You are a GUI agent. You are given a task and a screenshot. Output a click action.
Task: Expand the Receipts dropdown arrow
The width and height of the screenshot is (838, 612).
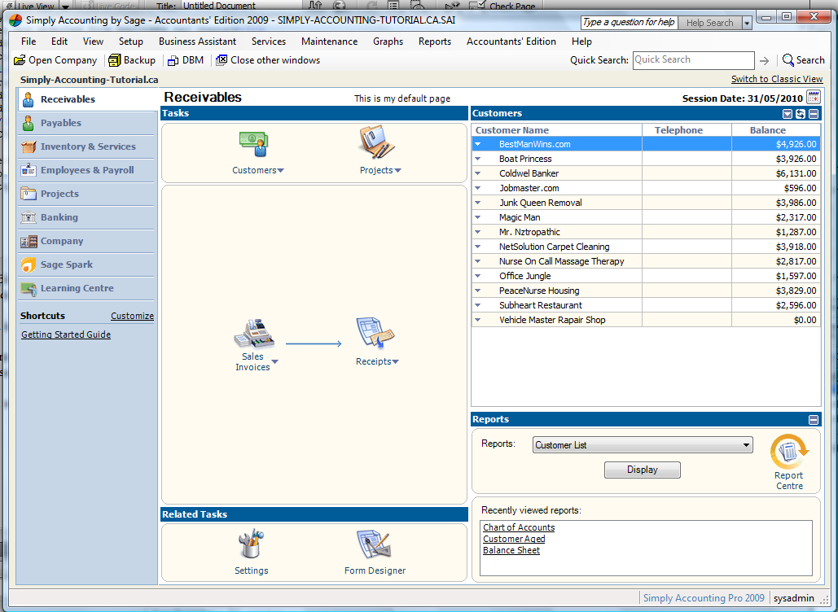[x=396, y=361]
